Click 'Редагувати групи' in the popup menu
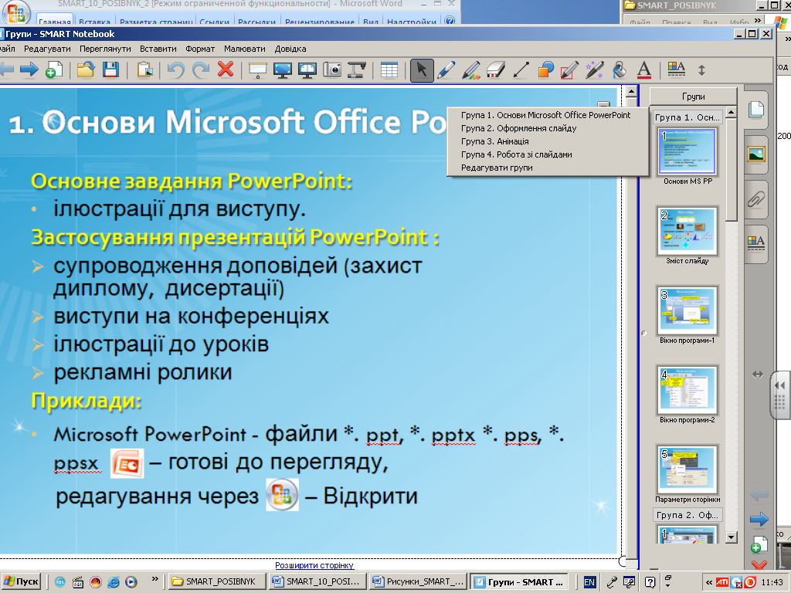Screen dimensions: 791x593 497,168
